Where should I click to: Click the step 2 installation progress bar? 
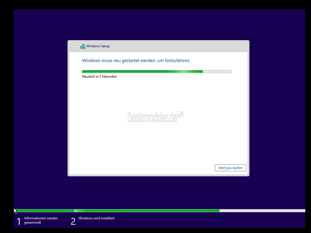click(189, 211)
